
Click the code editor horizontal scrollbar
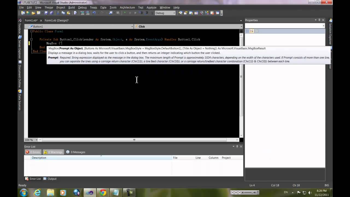click(x=134, y=140)
